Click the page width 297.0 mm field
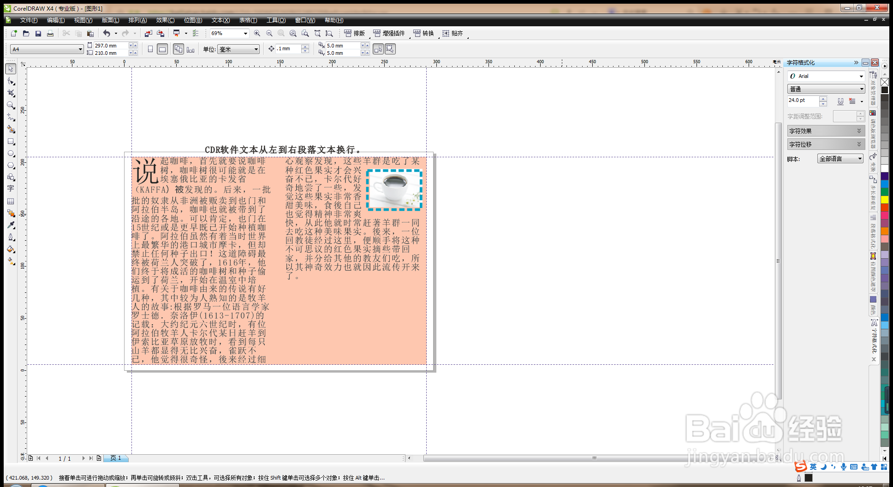Screen dimensions: 893x487 click(x=111, y=46)
